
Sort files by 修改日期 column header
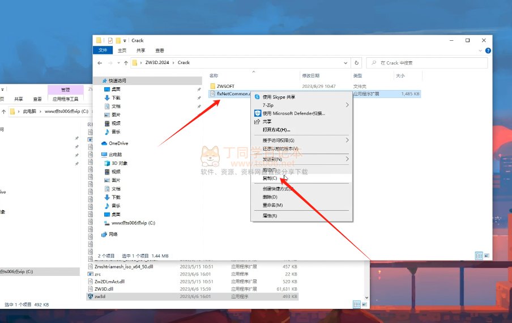point(310,75)
